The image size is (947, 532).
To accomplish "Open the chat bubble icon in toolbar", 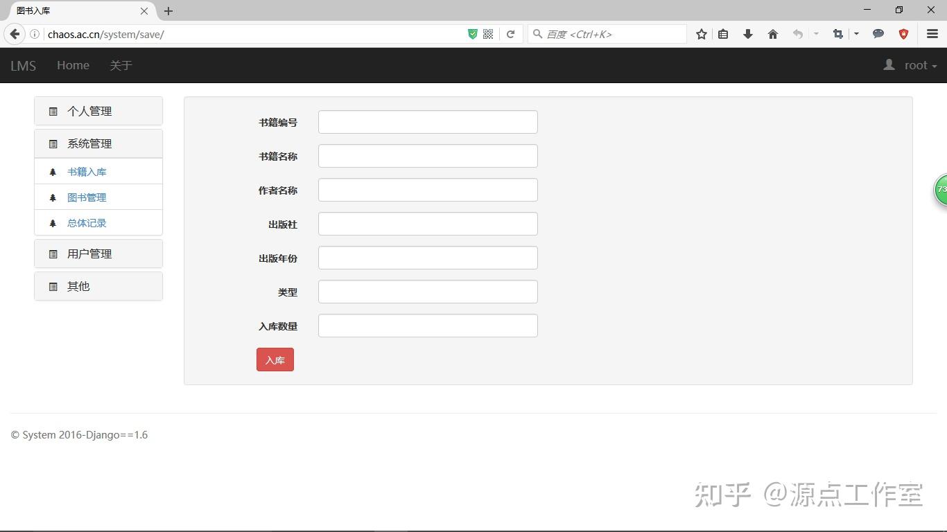I will pyautogui.click(x=878, y=34).
